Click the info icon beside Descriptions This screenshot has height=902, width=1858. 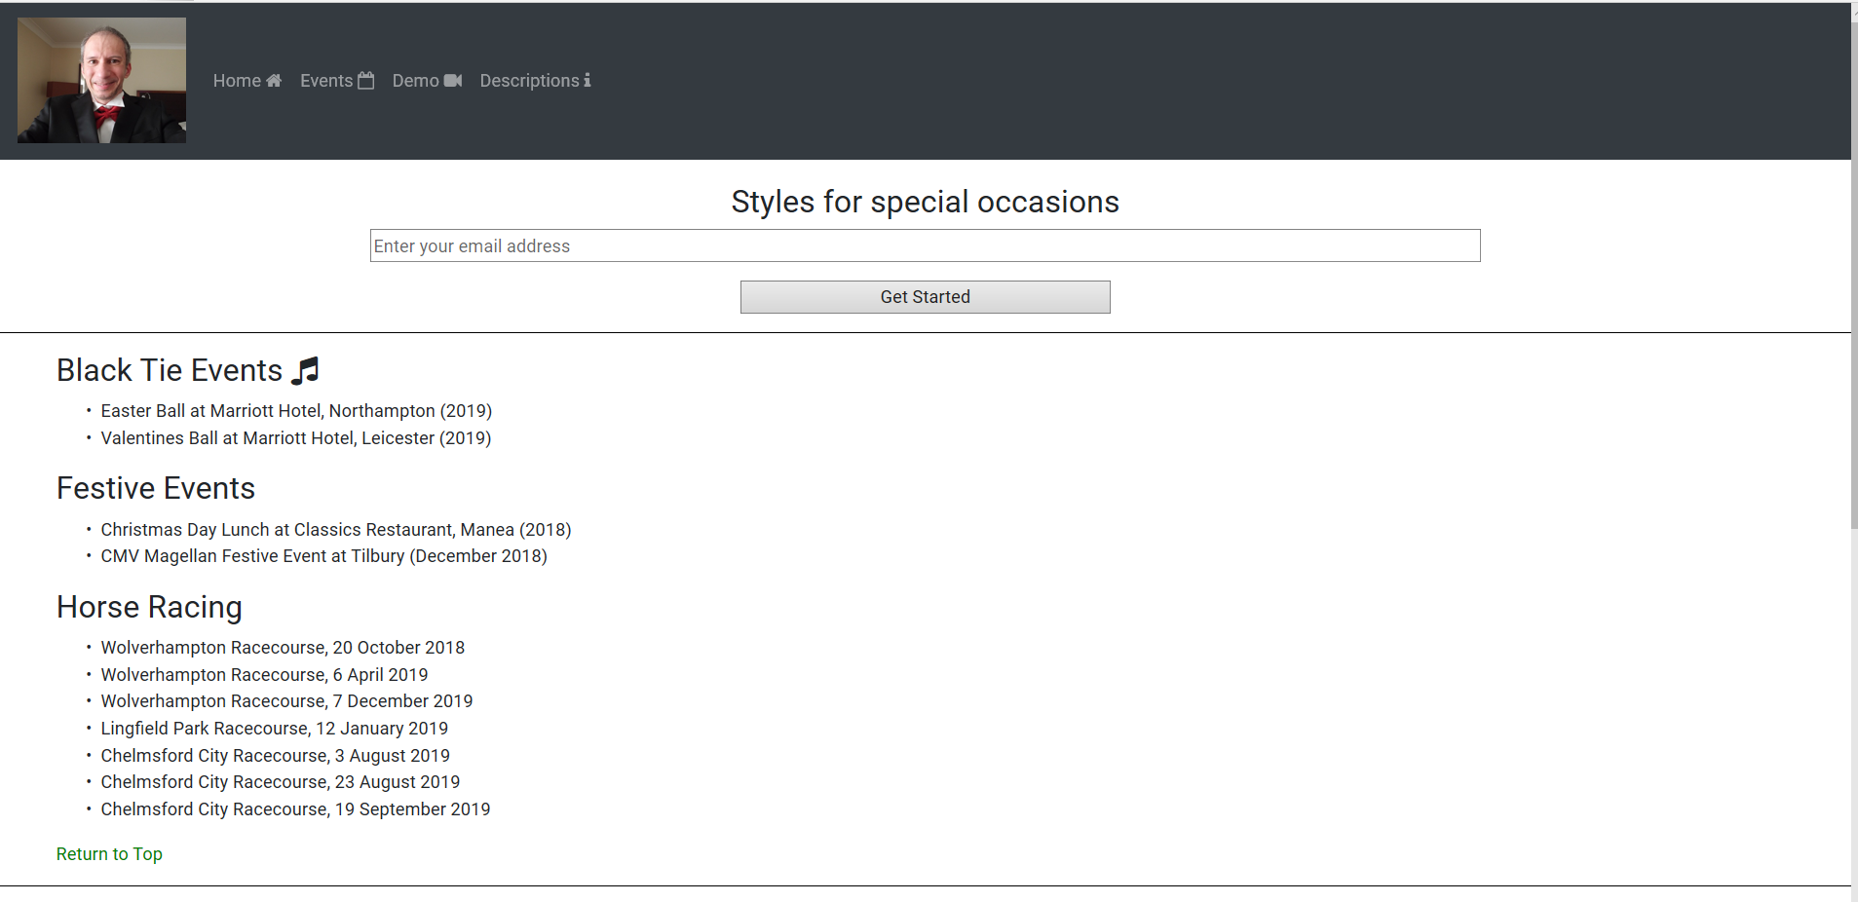tap(588, 81)
